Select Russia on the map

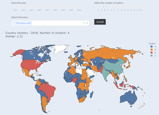(x=109, y=53)
